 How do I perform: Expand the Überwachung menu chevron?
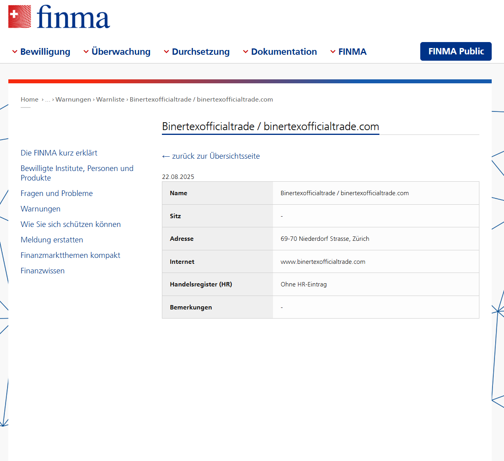pyautogui.click(x=86, y=52)
